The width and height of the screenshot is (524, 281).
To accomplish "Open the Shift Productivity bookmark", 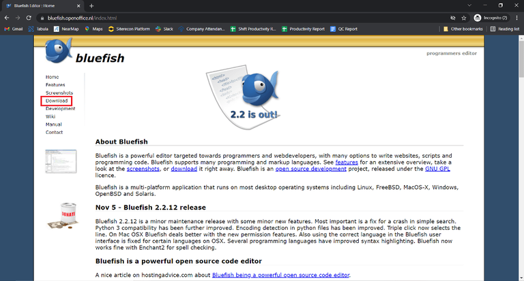I will pos(253,29).
